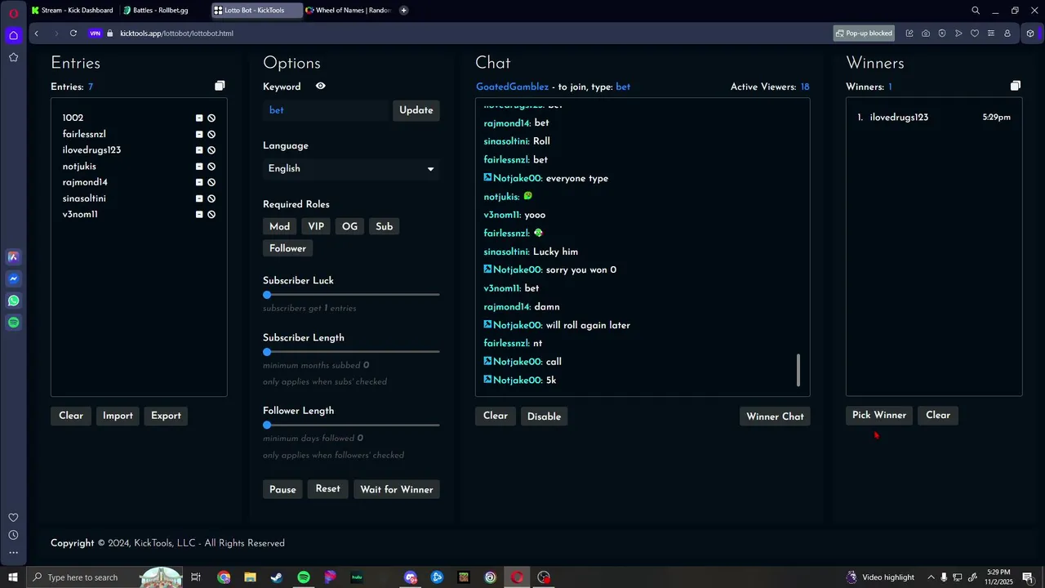1045x588 pixels.
Task: Adjust Subscriber Luck slider handle
Action: pyautogui.click(x=267, y=295)
